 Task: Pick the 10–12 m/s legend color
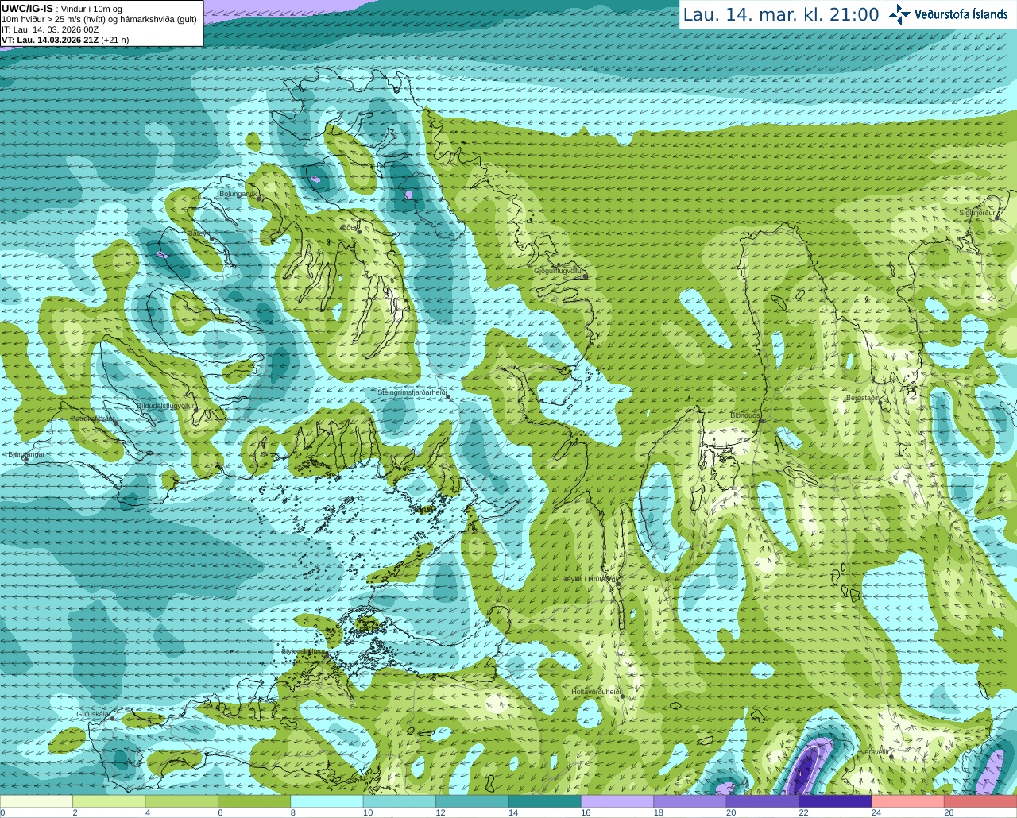click(400, 801)
